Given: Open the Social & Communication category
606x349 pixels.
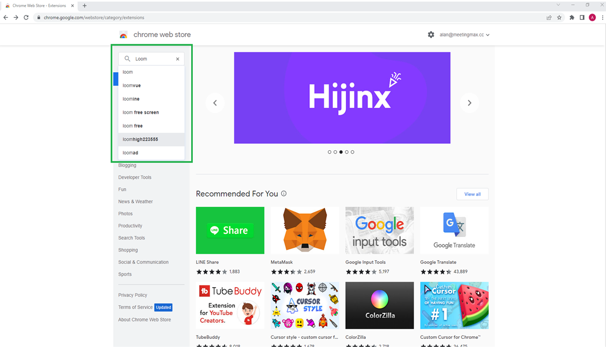Looking at the screenshot, I should coord(143,262).
